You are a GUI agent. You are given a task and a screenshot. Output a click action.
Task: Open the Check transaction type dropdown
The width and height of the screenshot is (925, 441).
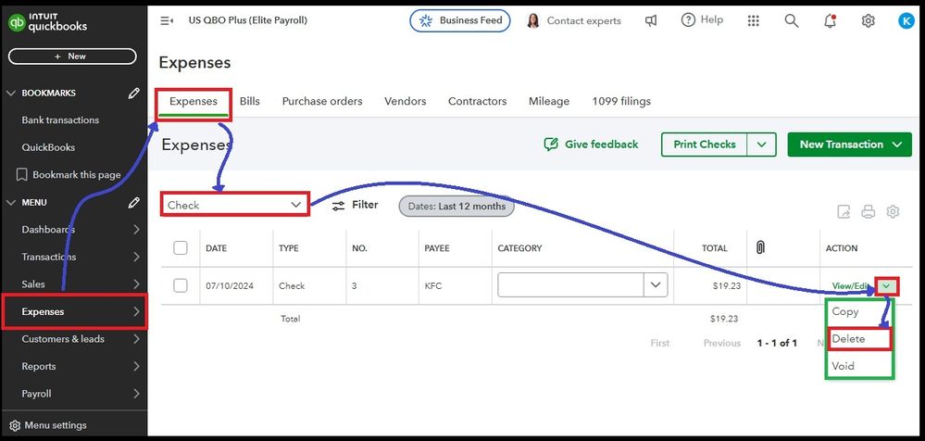[234, 205]
